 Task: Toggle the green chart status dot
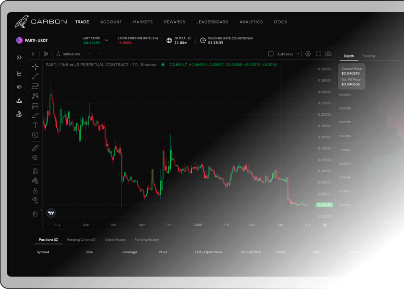tap(163, 65)
